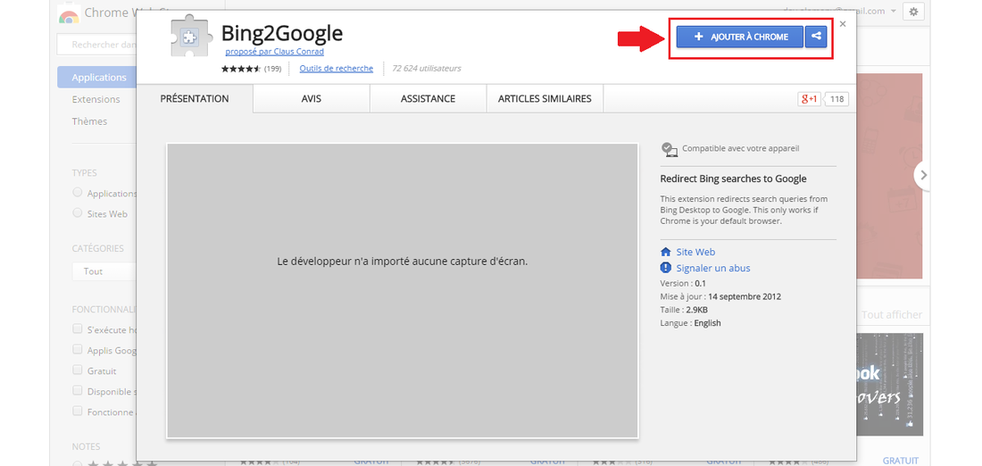Click the empty screenshot placeholder area

pos(402,291)
